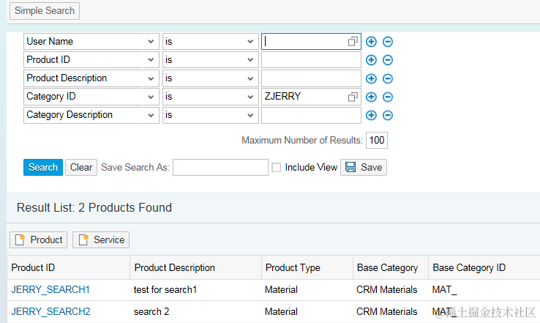
Task: Expand the Category Description field dropdown
Action: point(151,115)
